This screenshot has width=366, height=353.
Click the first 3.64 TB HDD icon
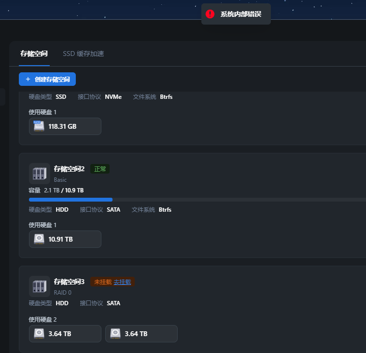39,333
